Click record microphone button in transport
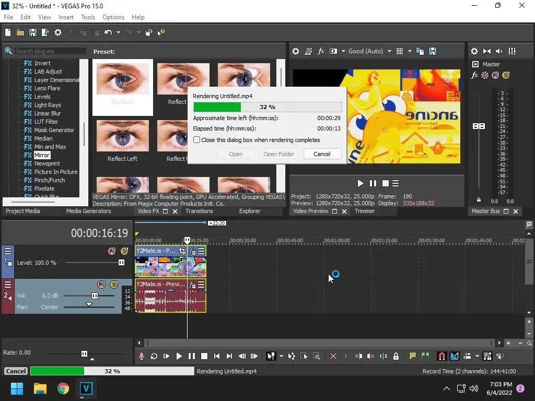The width and height of the screenshot is (535, 401). point(141,356)
